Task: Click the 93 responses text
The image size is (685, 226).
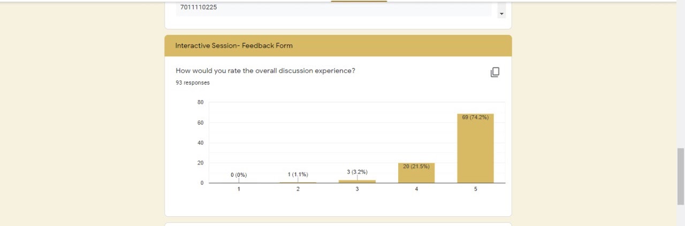Action: 193,83
